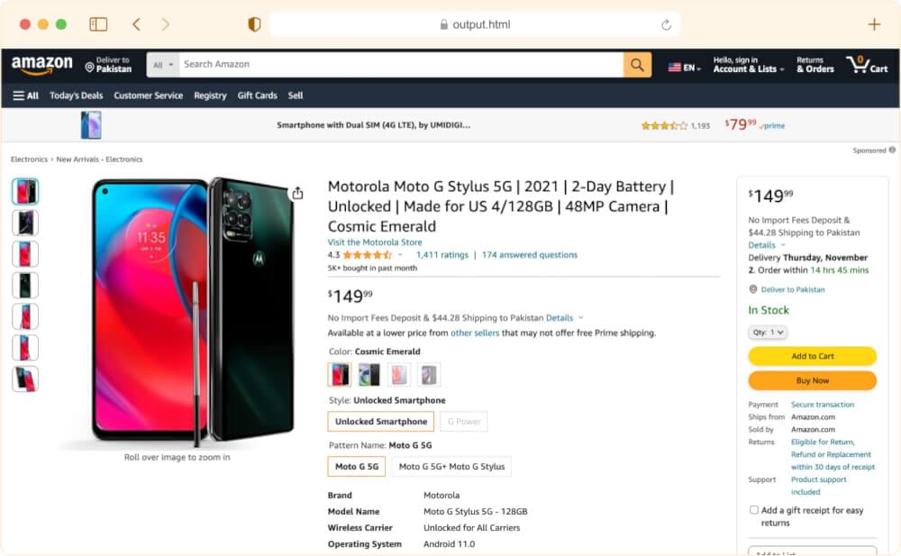Select the second color swatch option
Viewport: 901px width, 556px height.
coord(369,375)
